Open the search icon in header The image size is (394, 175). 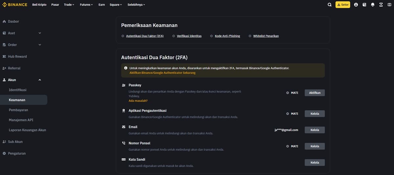(330, 5)
